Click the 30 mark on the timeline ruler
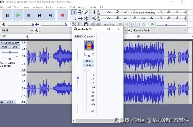Screen dimensions: 193x127 pyautogui.click(x=138, y=37)
